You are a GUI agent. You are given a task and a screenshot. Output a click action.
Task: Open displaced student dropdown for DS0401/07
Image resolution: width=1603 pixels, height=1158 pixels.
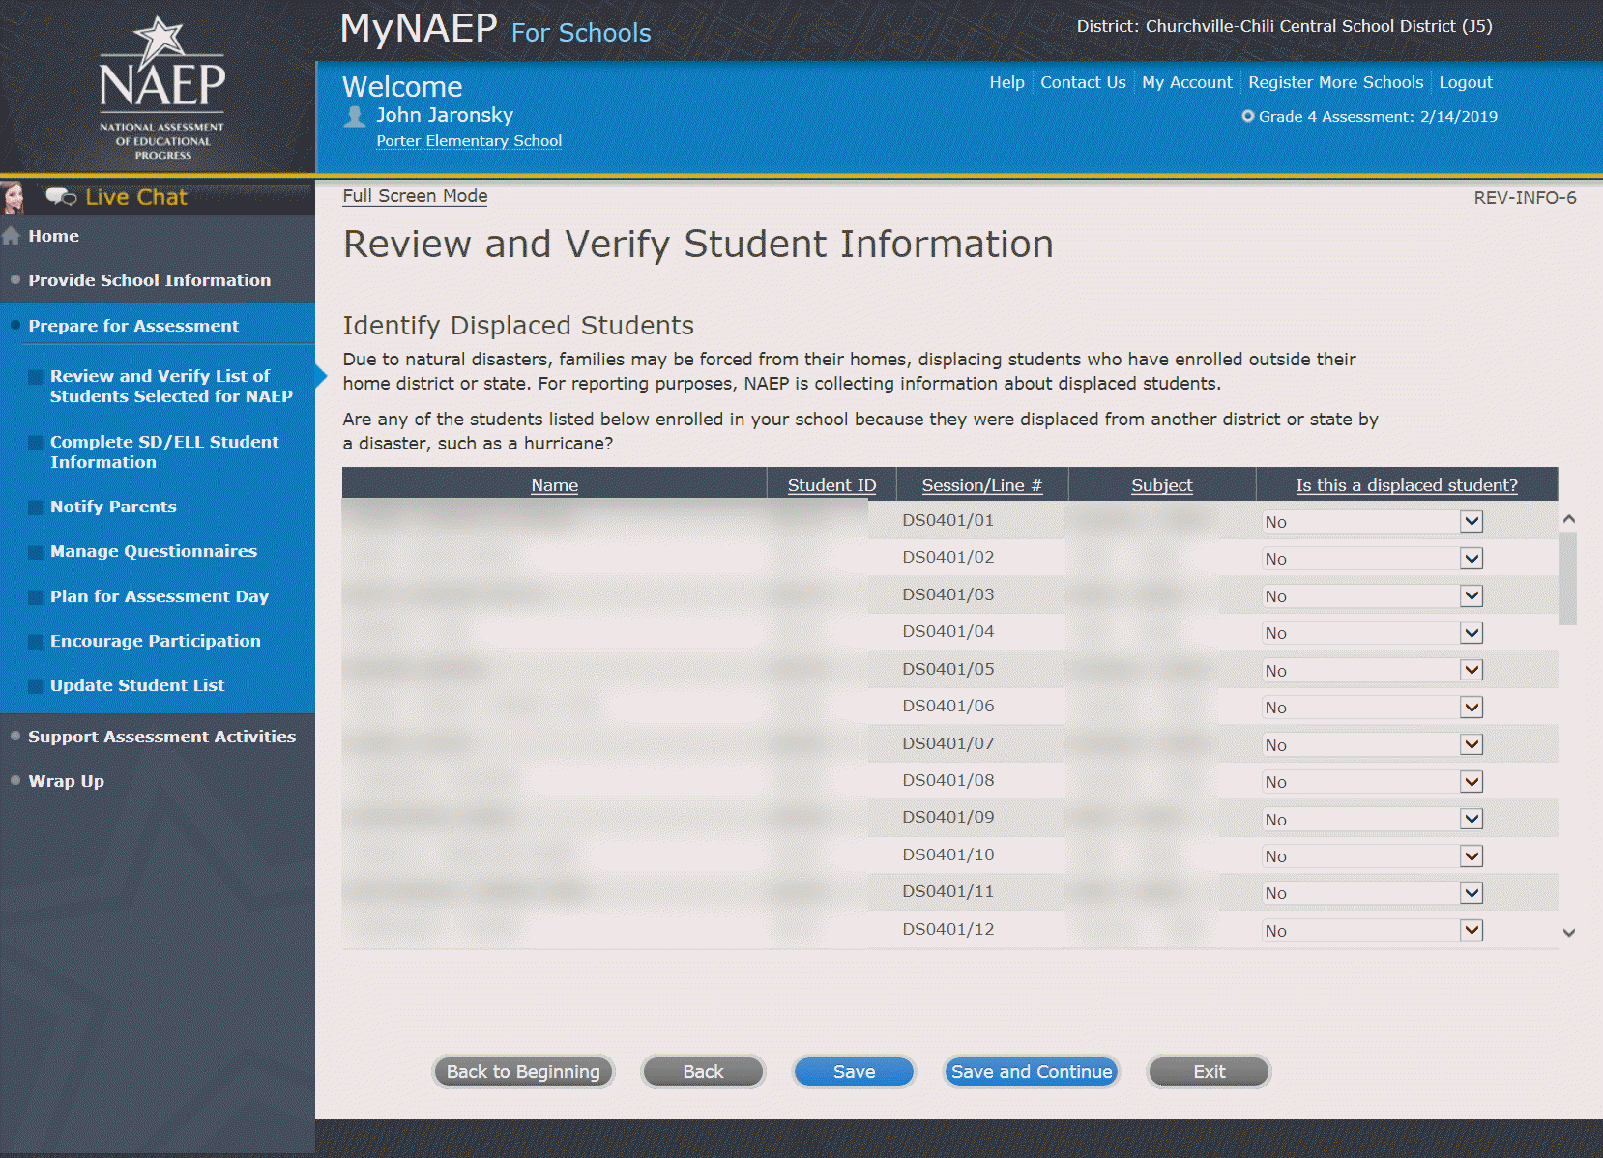(x=1373, y=745)
